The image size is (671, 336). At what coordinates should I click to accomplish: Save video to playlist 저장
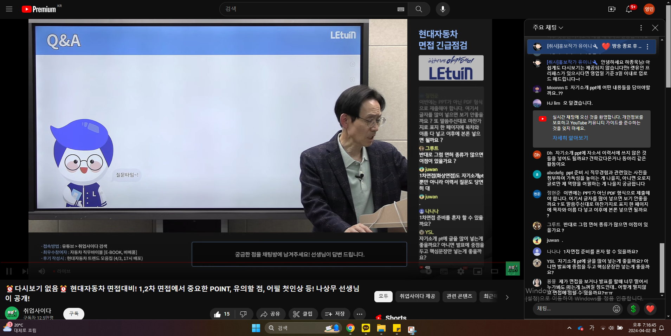tap(335, 314)
